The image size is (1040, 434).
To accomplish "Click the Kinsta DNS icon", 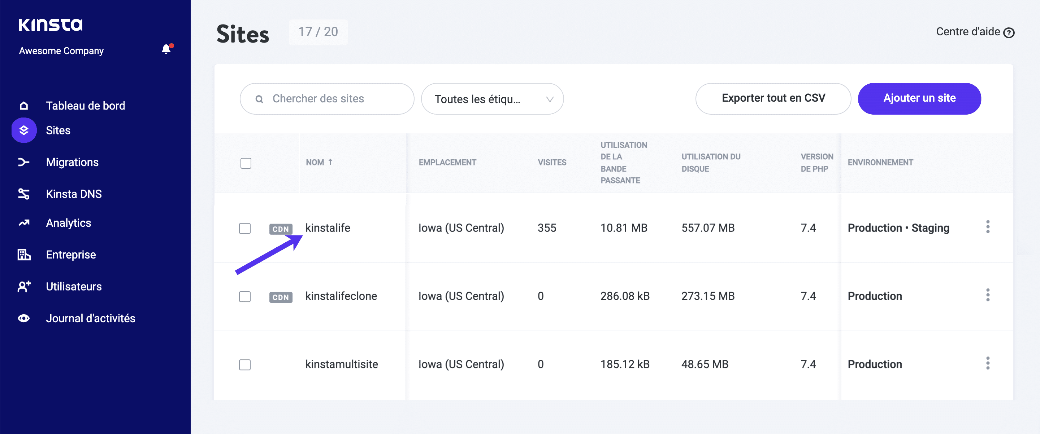I will [x=24, y=194].
